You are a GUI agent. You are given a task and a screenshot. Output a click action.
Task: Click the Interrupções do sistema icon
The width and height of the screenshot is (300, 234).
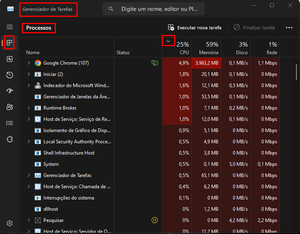pos(38,198)
